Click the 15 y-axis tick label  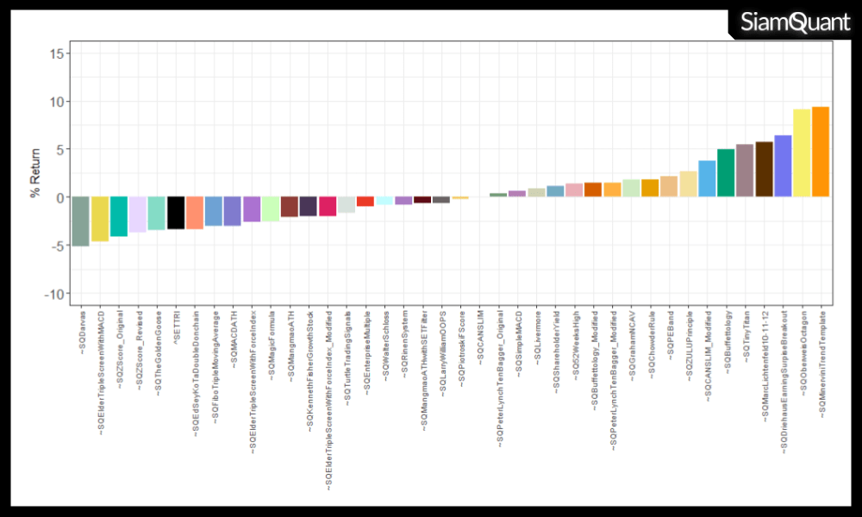pos(56,53)
